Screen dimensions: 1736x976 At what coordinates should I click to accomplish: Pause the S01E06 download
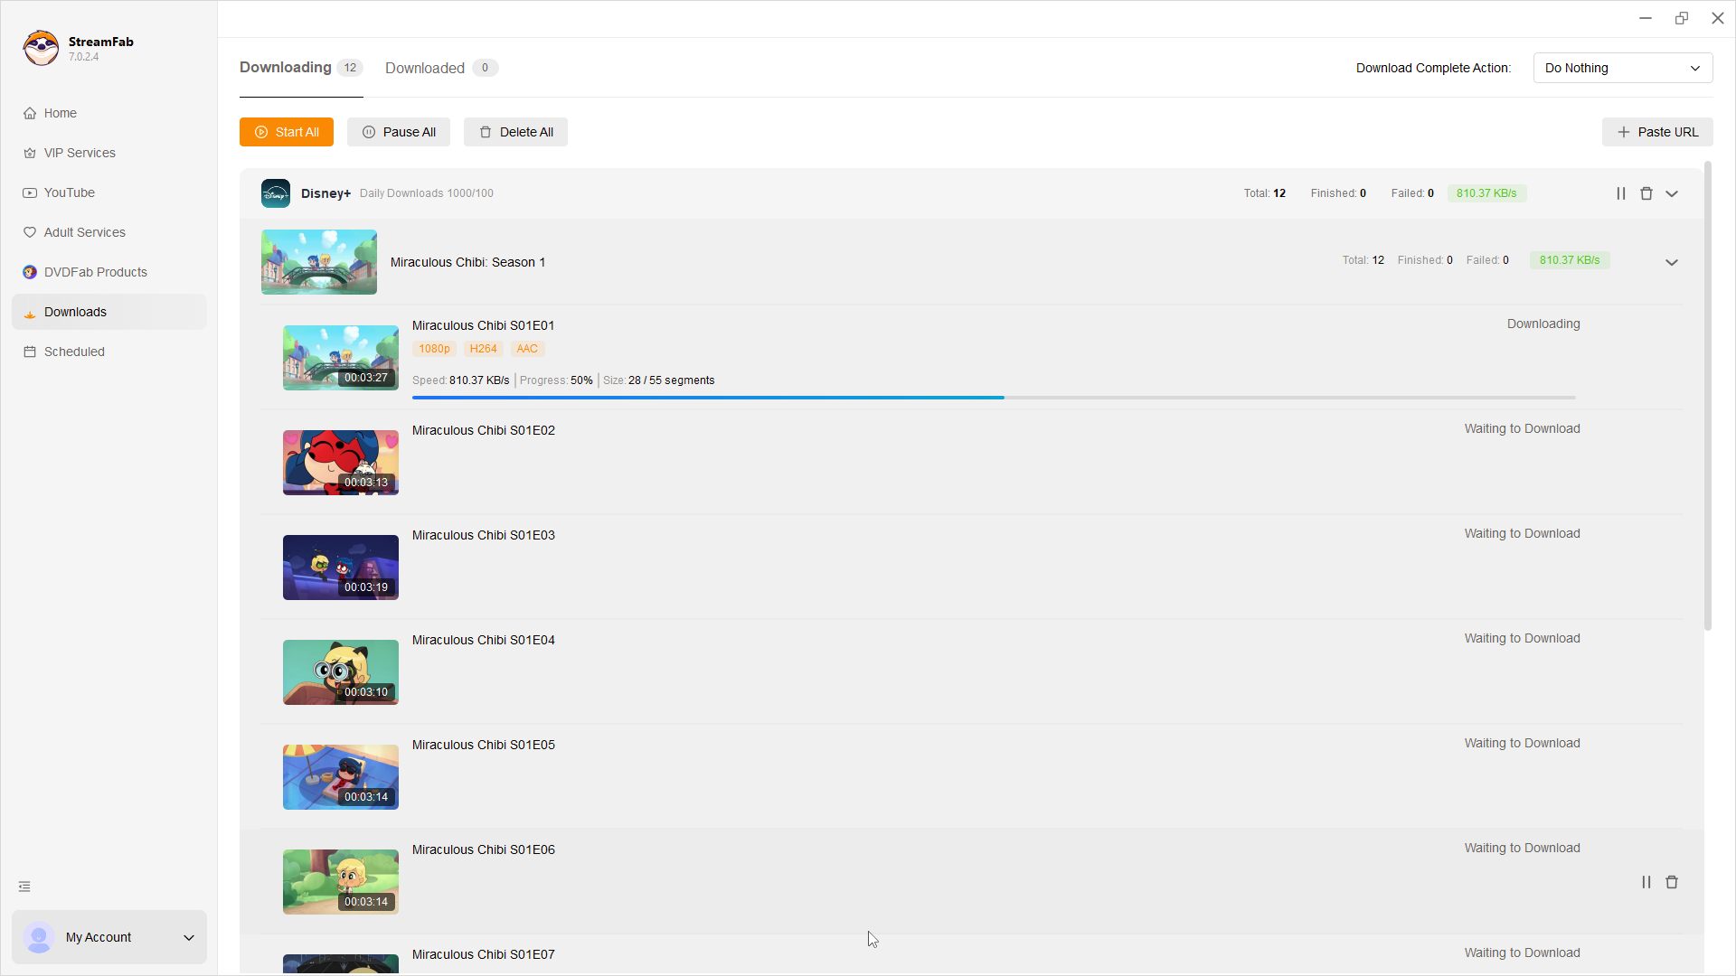(1646, 882)
